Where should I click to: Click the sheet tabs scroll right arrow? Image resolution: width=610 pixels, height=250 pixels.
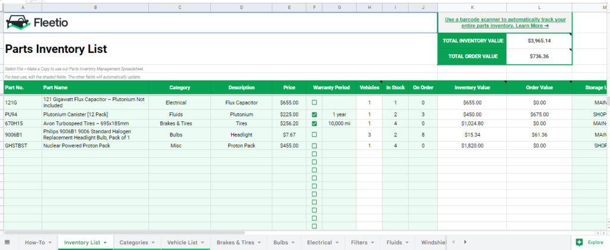(465, 242)
